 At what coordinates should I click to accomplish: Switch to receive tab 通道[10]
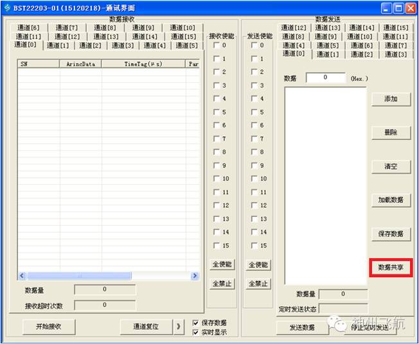coord(183,28)
